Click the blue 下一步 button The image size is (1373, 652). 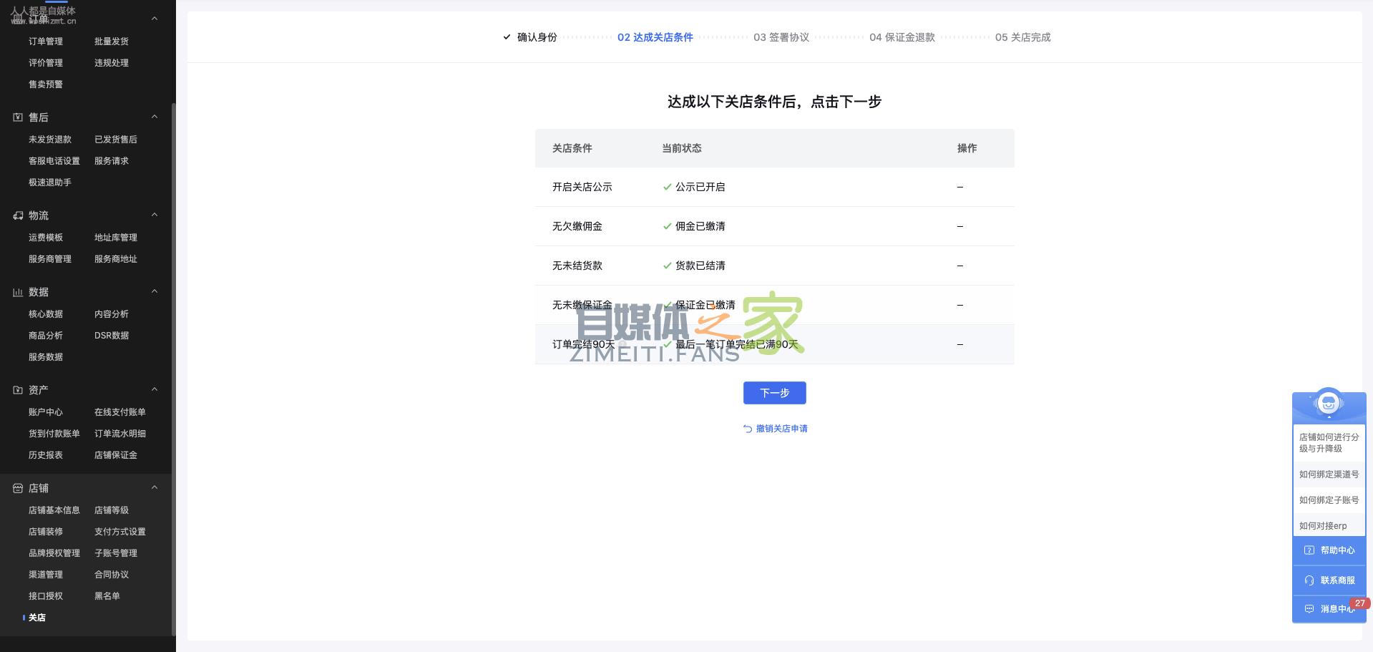pyautogui.click(x=774, y=393)
